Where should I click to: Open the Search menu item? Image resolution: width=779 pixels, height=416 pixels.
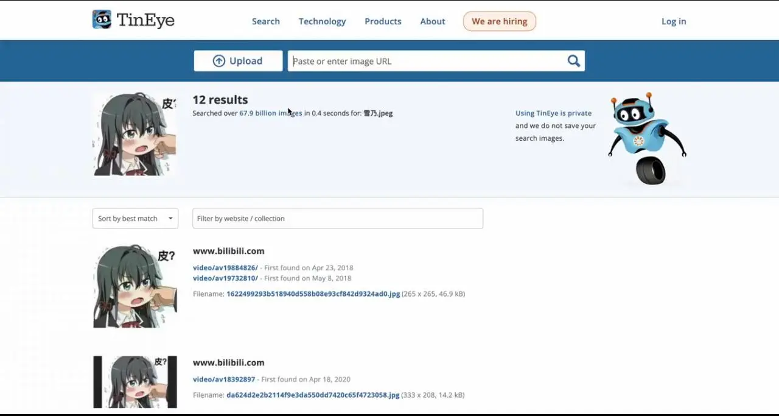point(266,21)
